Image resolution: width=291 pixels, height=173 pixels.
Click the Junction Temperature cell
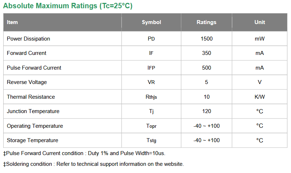click(62, 111)
